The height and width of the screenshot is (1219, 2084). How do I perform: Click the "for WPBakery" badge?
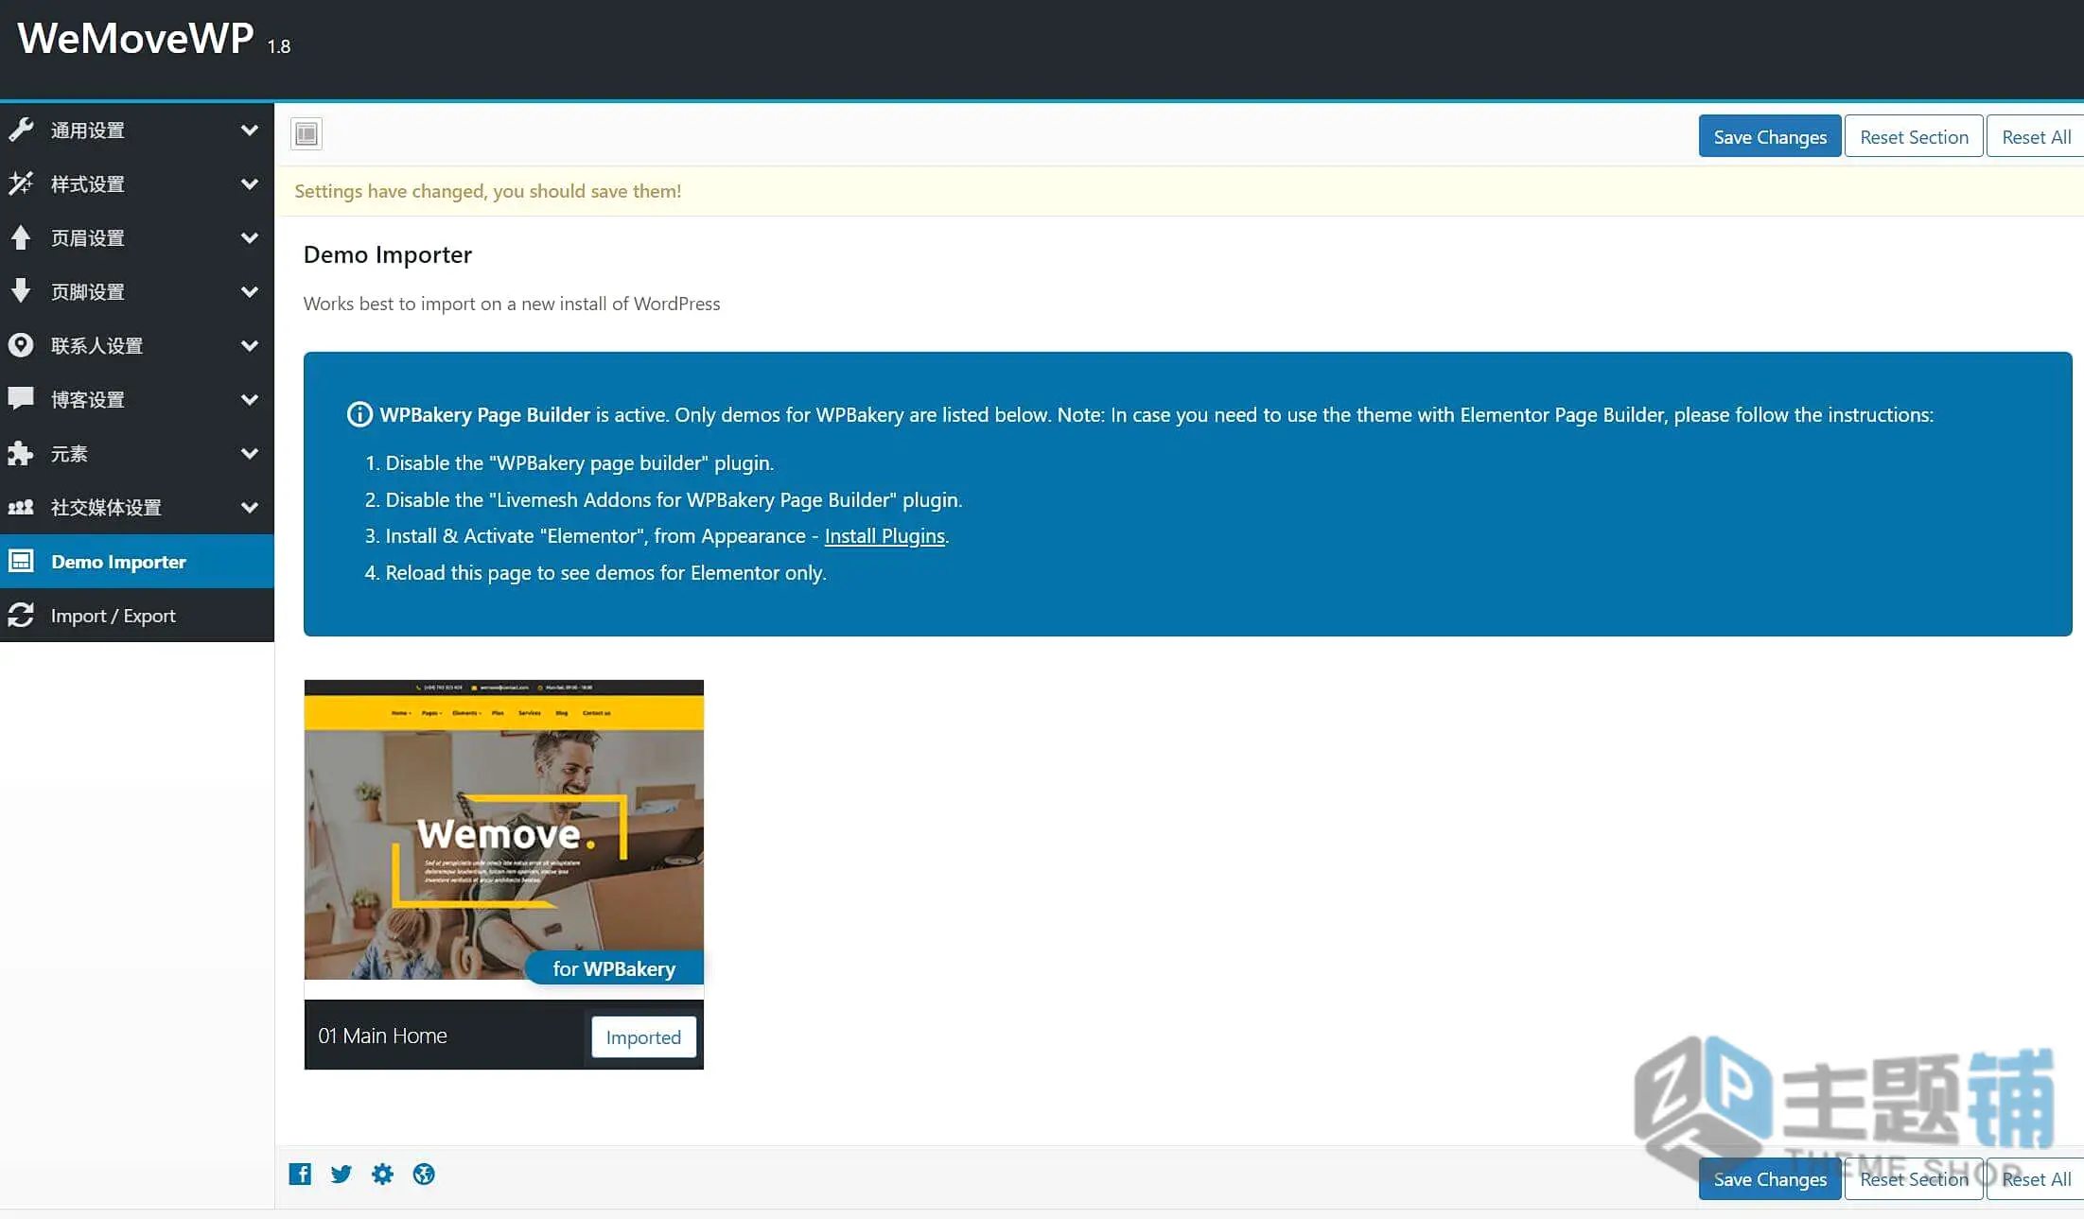pos(614,968)
